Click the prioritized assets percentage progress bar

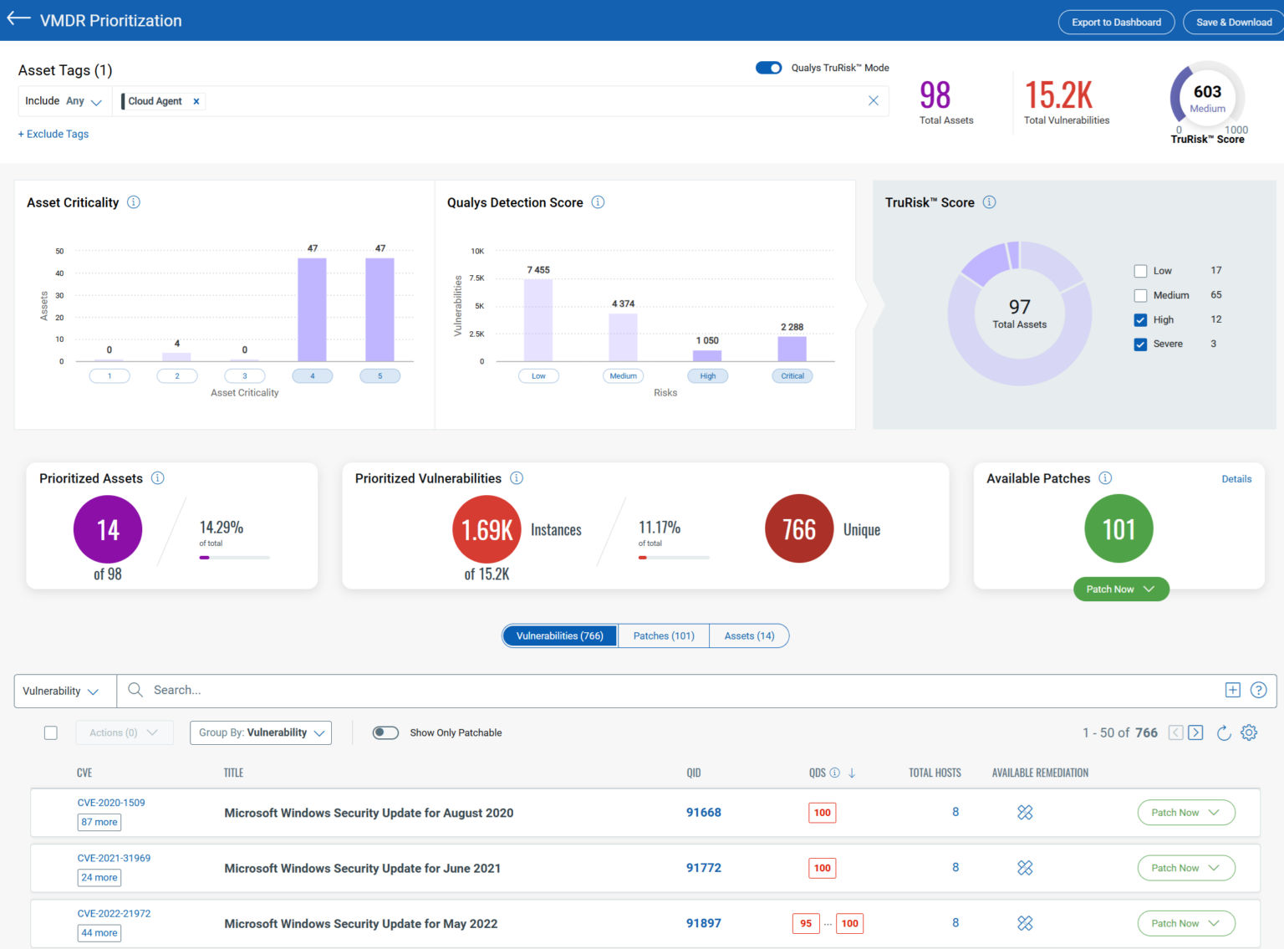[x=234, y=557]
